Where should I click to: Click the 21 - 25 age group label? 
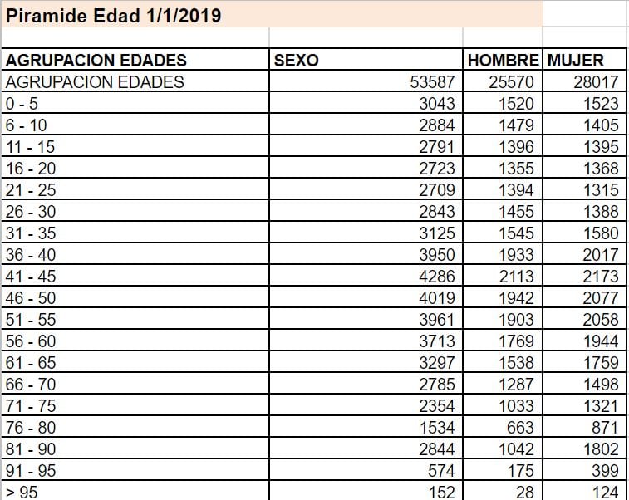click(x=31, y=190)
